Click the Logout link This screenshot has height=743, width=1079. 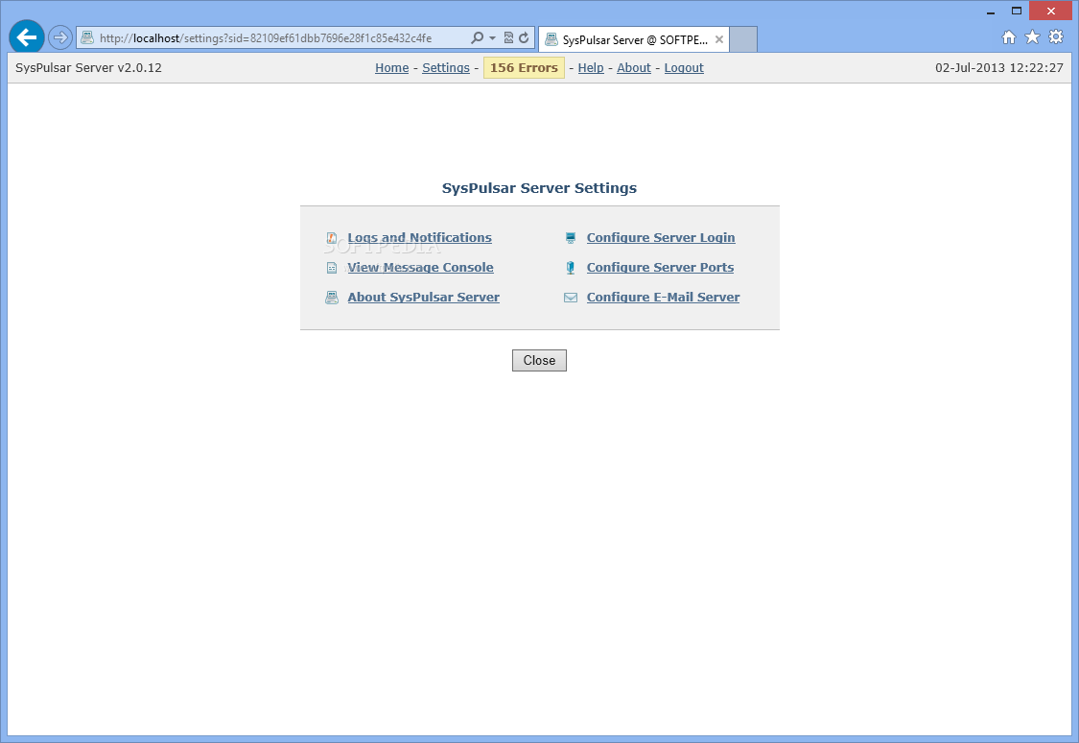tap(684, 67)
